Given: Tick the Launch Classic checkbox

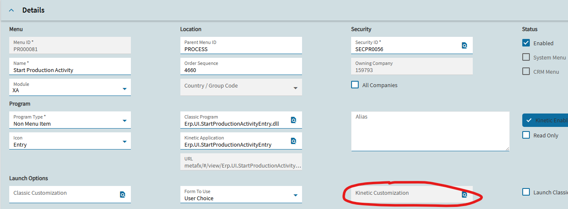Looking at the screenshot, I should pos(526,192).
